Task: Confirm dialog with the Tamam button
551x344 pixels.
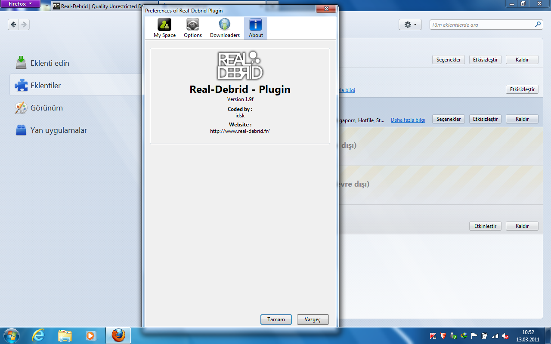Action: coord(276,319)
